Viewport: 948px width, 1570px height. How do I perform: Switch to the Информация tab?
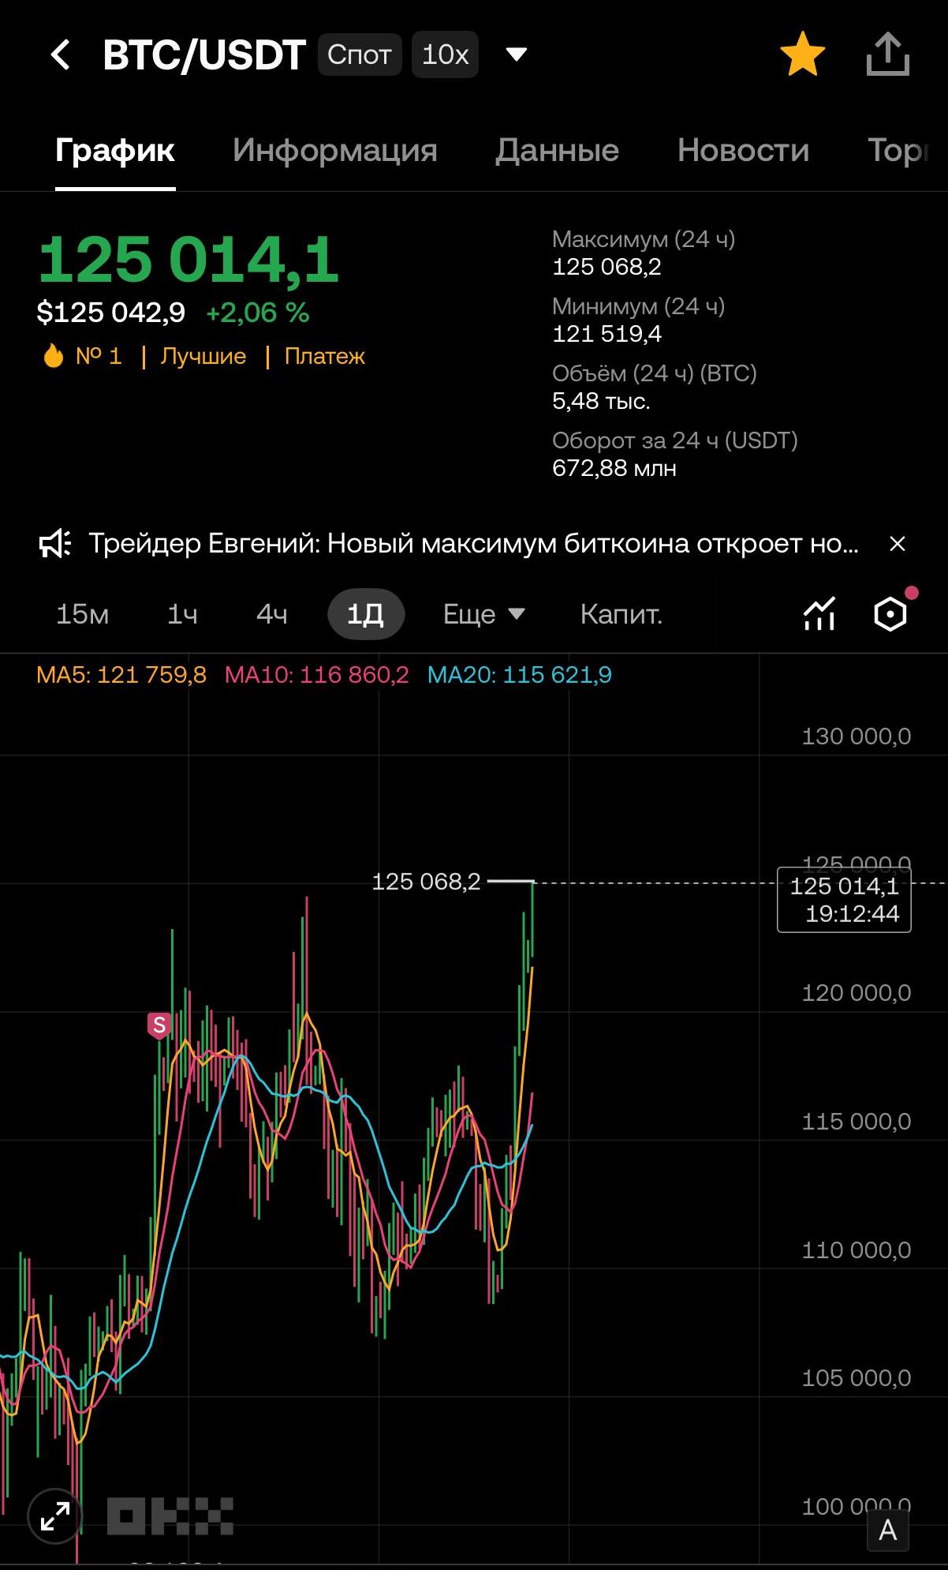(334, 150)
